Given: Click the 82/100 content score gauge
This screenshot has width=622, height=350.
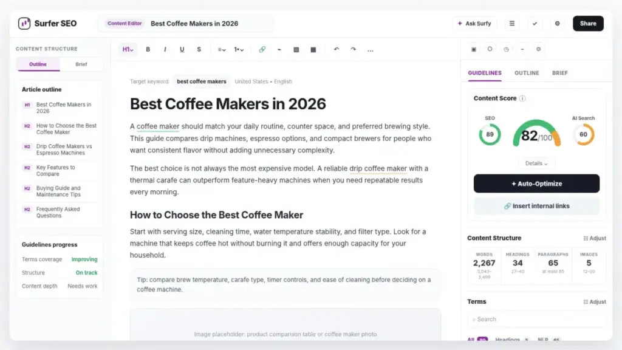Looking at the screenshot, I should 536,134.
